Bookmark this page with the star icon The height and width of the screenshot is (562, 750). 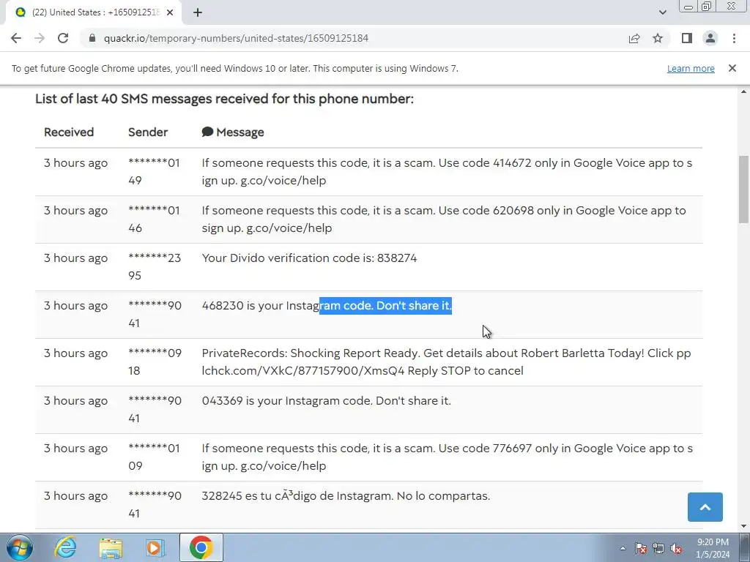pyautogui.click(x=658, y=38)
